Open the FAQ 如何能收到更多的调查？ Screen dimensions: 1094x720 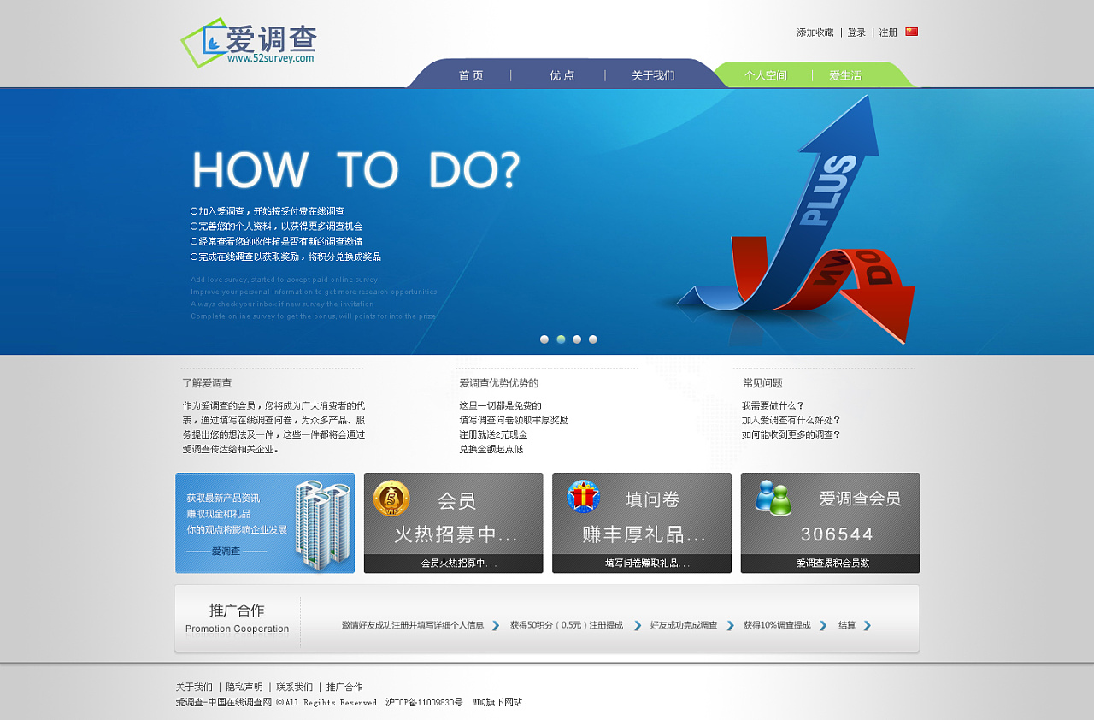pos(791,434)
